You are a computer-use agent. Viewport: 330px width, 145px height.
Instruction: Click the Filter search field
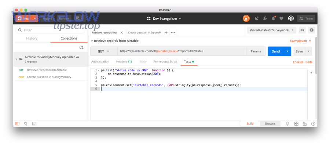[x=51, y=30]
